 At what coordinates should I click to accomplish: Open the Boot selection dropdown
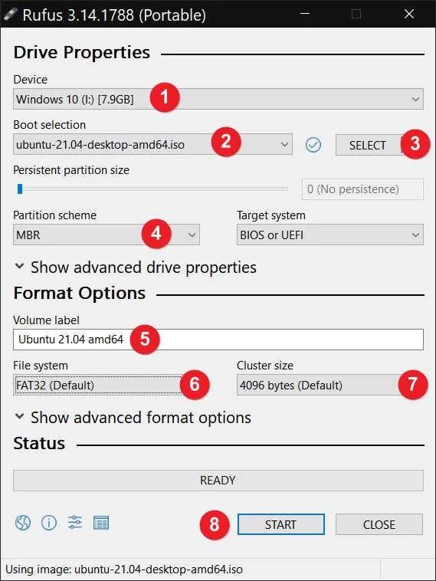coord(152,144)
